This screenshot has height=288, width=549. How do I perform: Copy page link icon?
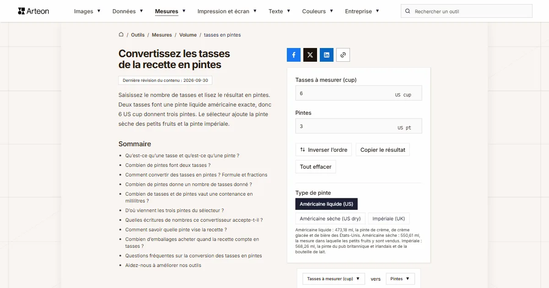coord(343,55)
